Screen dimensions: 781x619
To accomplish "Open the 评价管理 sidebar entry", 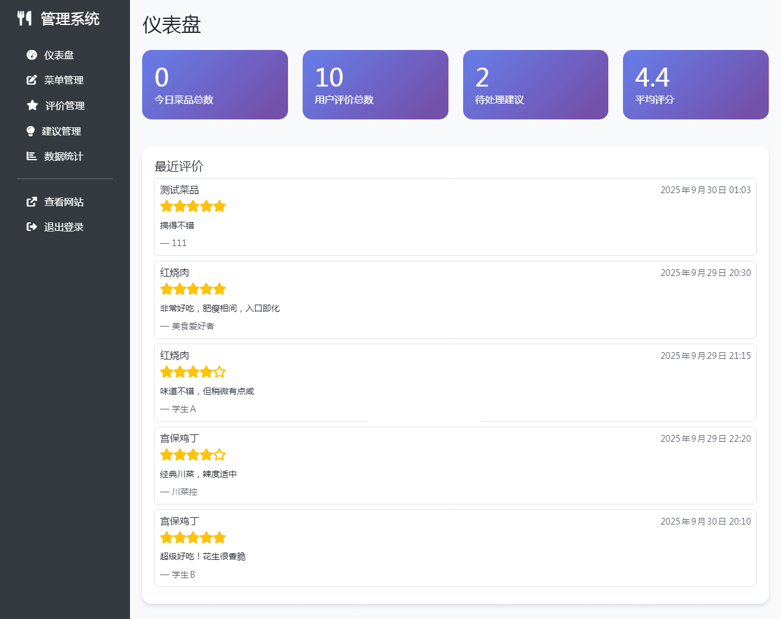I will tap(64, 105).
